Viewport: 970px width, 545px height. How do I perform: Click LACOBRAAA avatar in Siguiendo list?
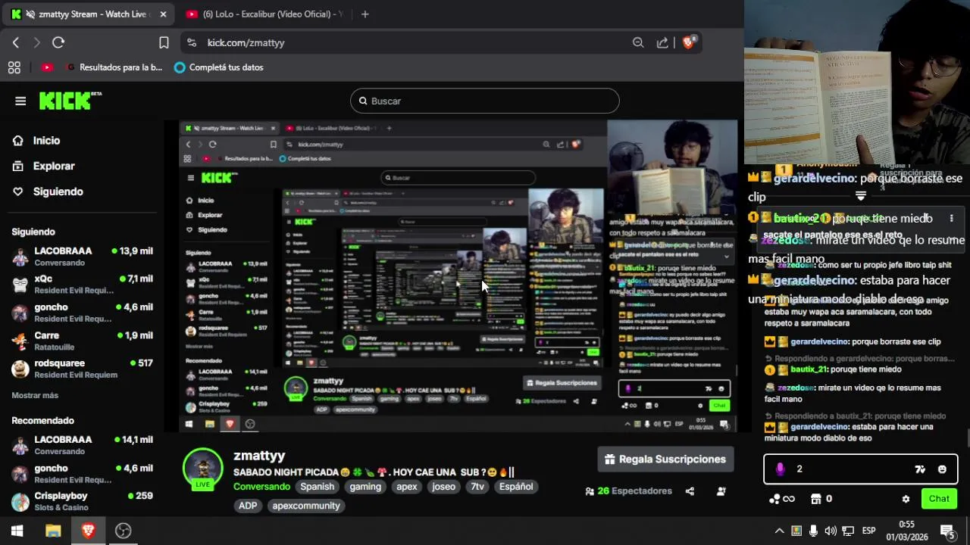(x=20, y=257)
